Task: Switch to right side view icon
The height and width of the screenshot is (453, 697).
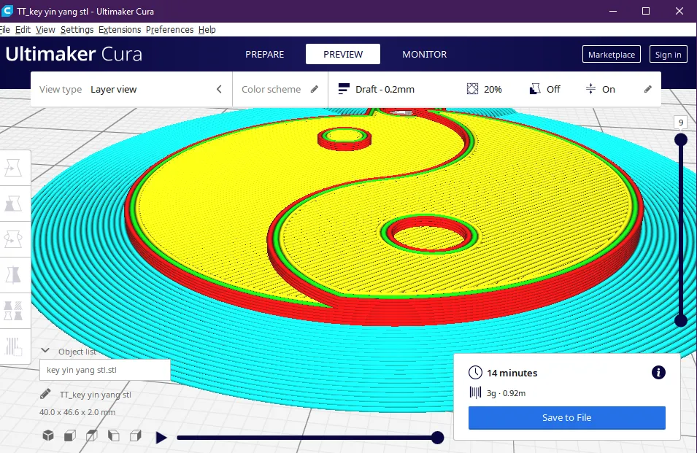Action: pyautogui.click(x=136, y=435)
